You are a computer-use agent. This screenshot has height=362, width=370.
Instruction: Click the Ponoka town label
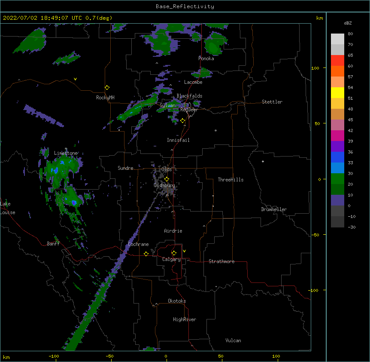[x=206, y=58]
